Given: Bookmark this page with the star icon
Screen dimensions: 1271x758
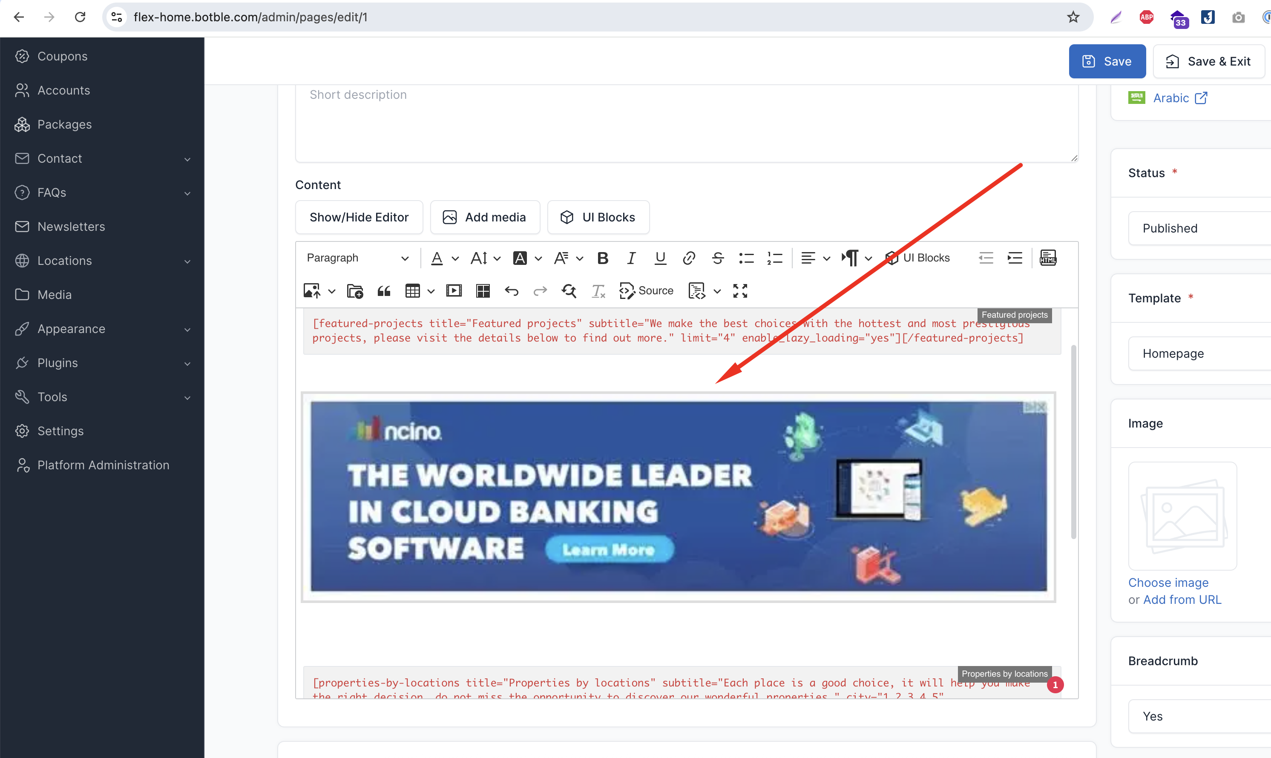Looking at the screenshot, I should pos(1073,17).
